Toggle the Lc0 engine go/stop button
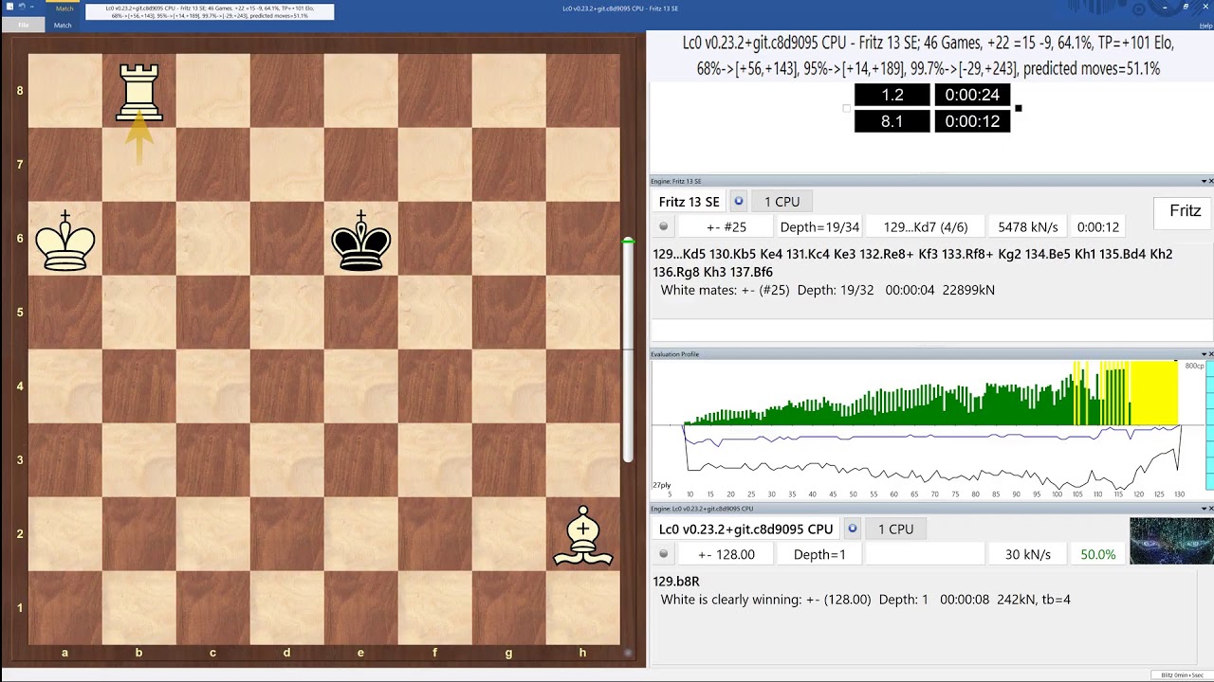The height and width of the screenshot is (682, 1214). pyautogui.click(x=852, y=529)
